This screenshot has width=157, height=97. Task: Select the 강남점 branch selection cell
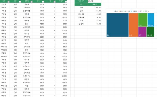click(x=94, y=1)
